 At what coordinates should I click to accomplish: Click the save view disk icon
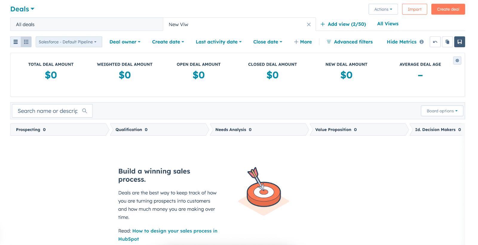(x=459, y=42)
